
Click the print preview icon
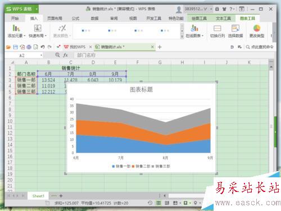[x=35, y=47]
